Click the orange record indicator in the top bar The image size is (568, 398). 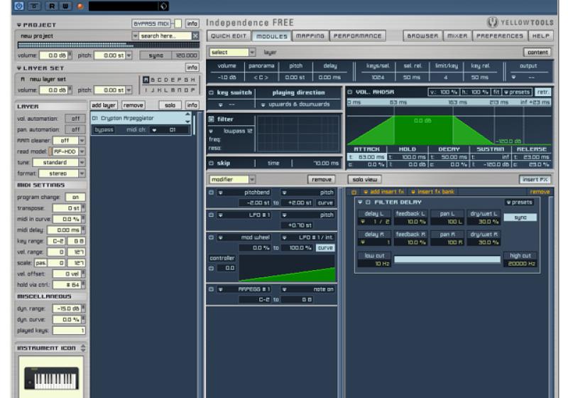(x=80, y=6)
